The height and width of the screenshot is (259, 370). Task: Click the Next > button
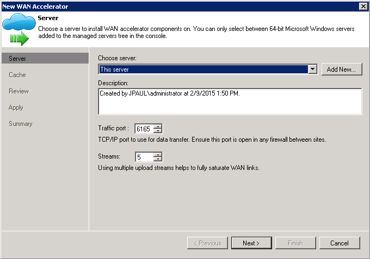click(251, 243)
